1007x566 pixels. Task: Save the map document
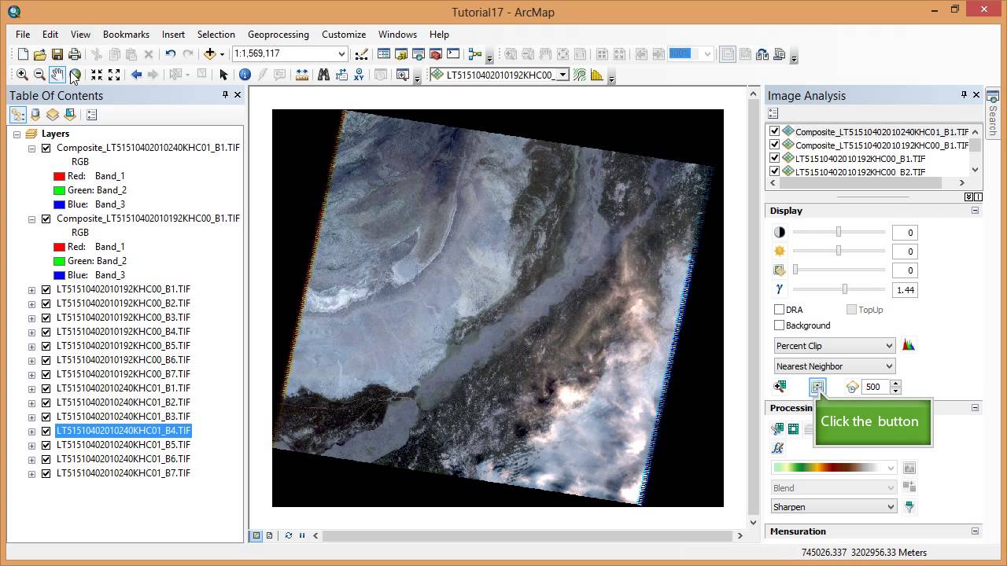[x=57, y=54]
